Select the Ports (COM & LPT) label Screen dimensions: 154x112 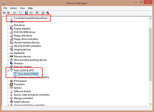click(x=24, y=70)
